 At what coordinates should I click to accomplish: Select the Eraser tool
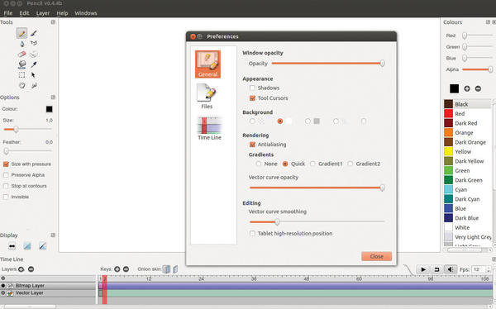click(21, 54)
